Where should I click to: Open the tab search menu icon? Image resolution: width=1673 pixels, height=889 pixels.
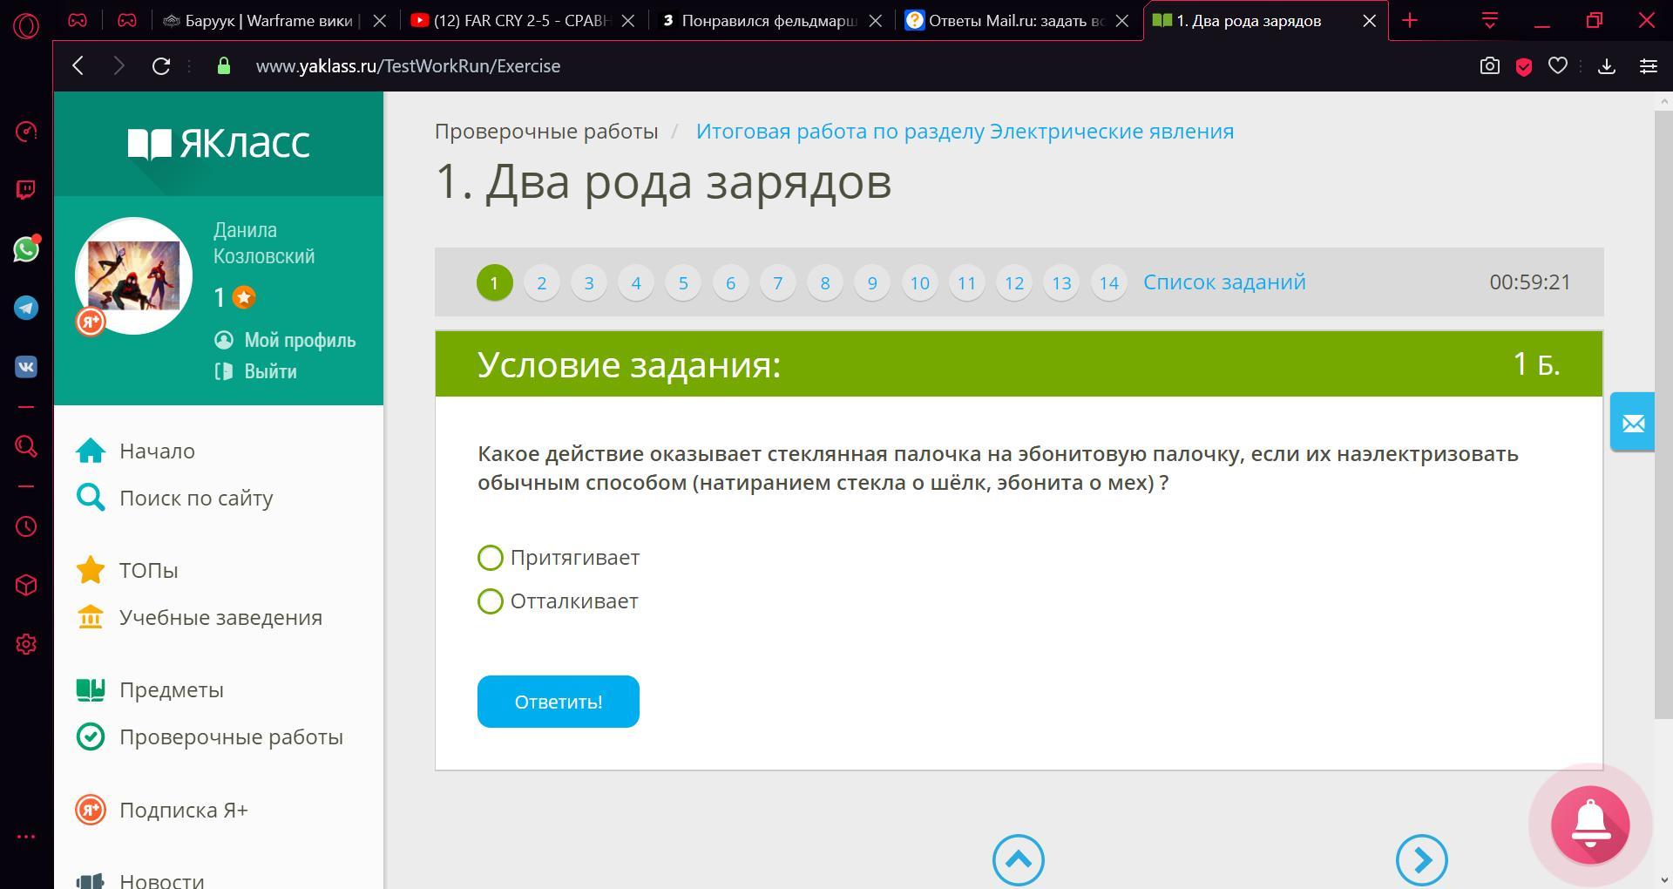[1489, 21]
